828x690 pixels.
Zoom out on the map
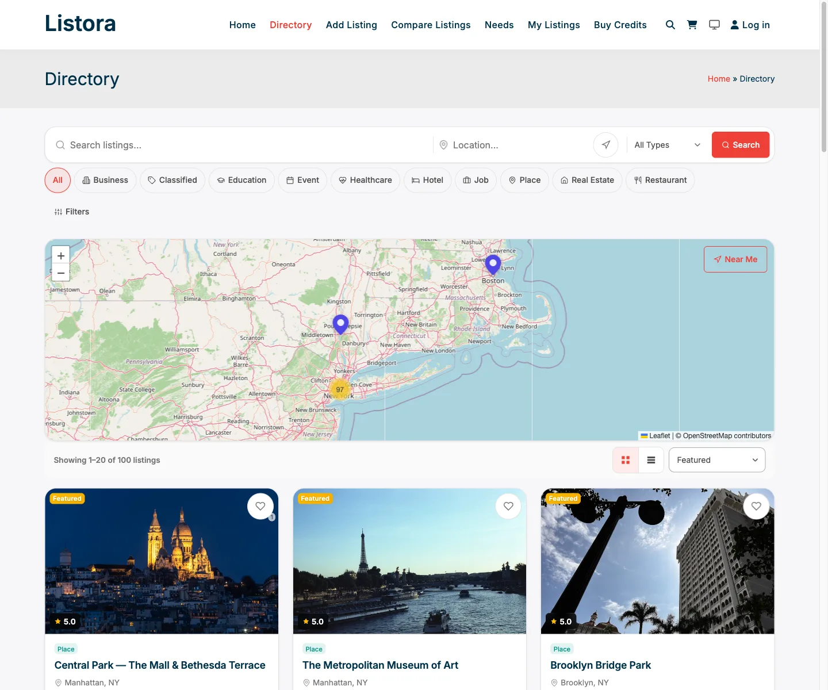60,273
